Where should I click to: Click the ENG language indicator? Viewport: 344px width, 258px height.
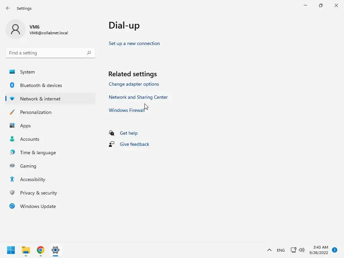tap(281, 250)
